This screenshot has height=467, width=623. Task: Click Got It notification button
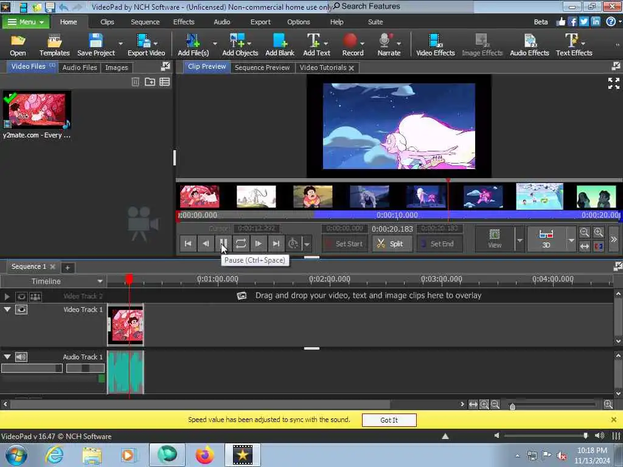[x=389, y=420]
